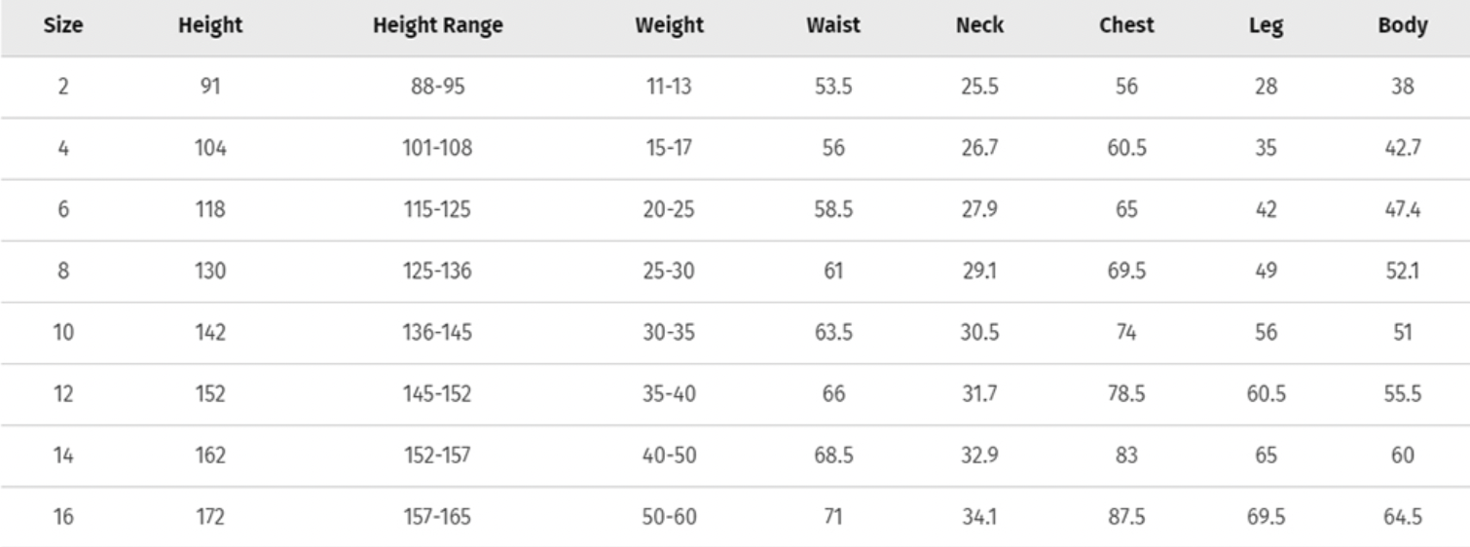
Task: Click height range cell 136-145
Action: [x=437, y=332]
